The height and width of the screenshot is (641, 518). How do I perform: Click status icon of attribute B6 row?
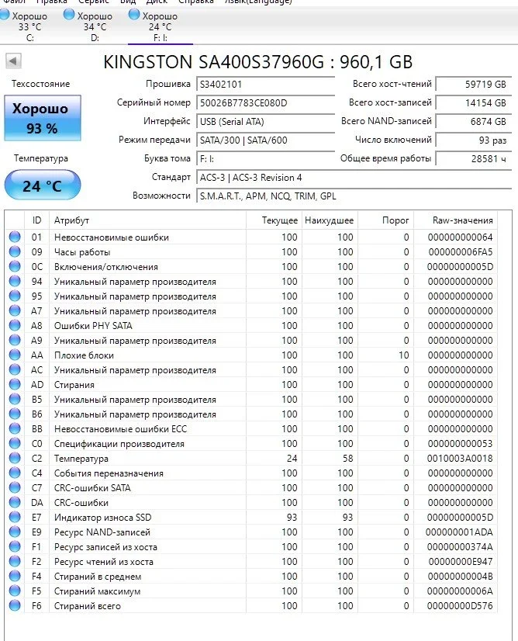coord(15,414)
